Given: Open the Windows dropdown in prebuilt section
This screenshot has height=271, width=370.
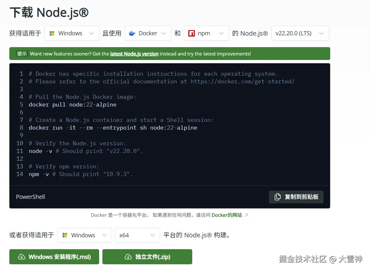Looking at the screenshot, I should (x=84, y=235).
